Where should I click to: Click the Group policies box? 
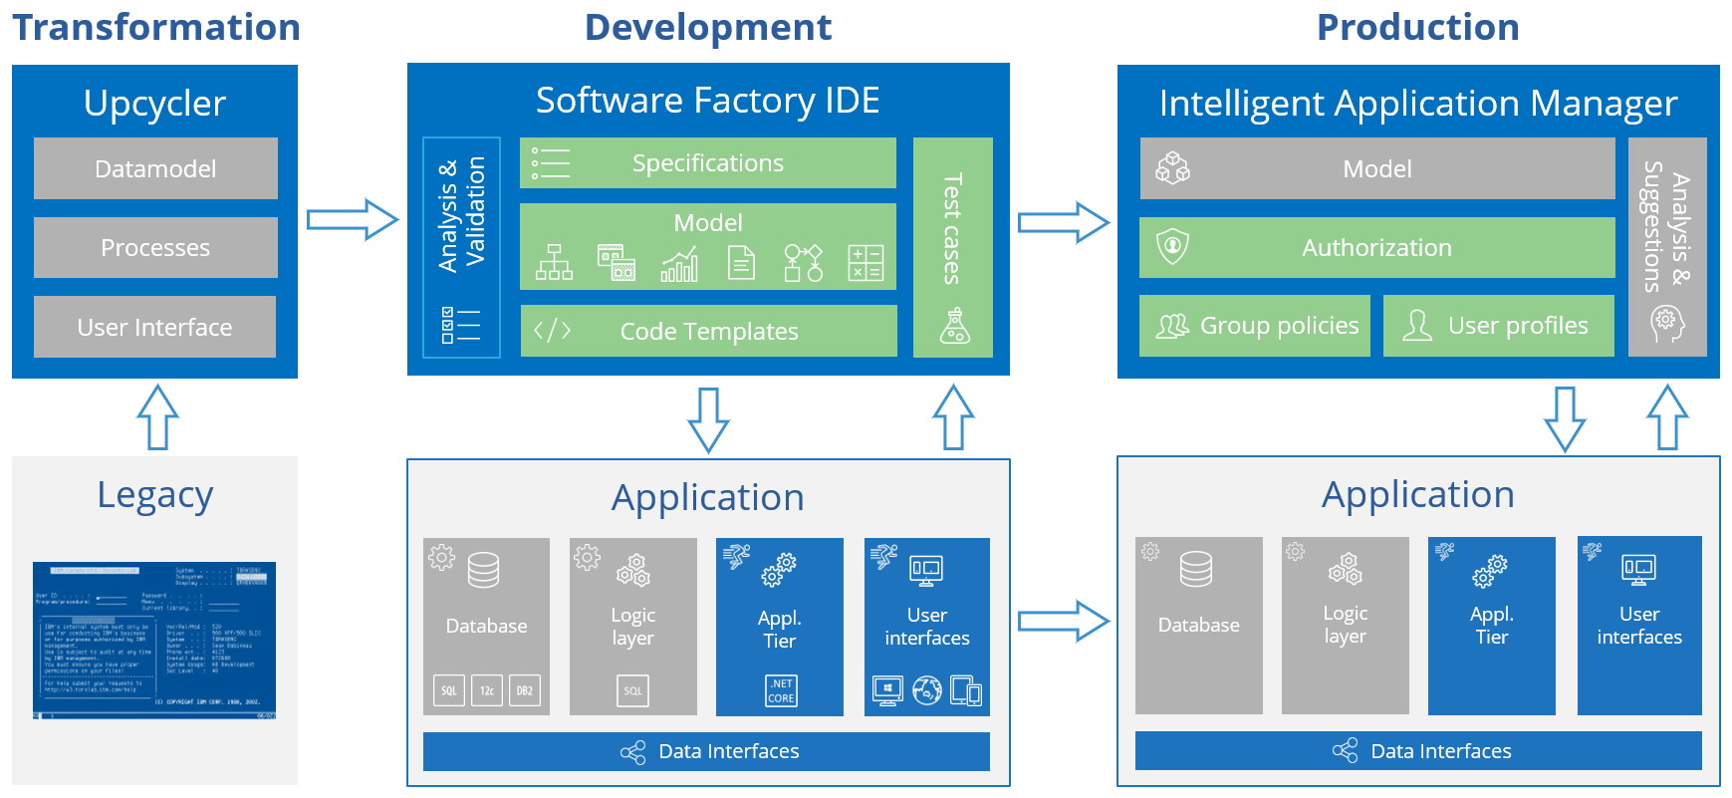pyautogui.click(x=1255, y=326)
